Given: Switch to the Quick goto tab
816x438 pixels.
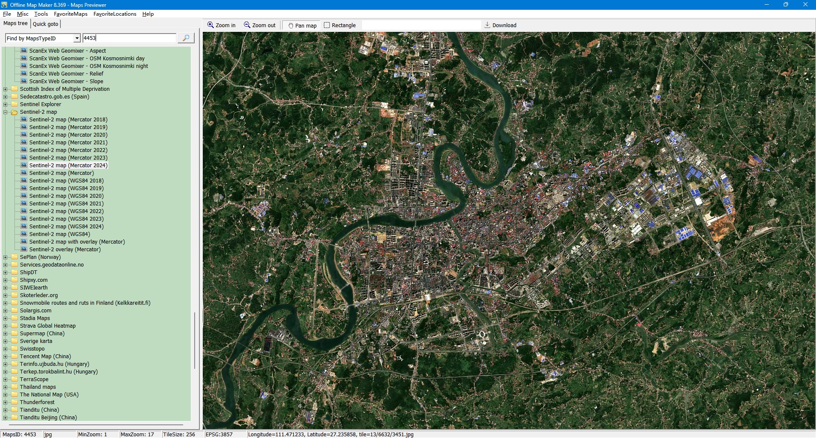Looking at the screenshot, I should coord(45,24).
